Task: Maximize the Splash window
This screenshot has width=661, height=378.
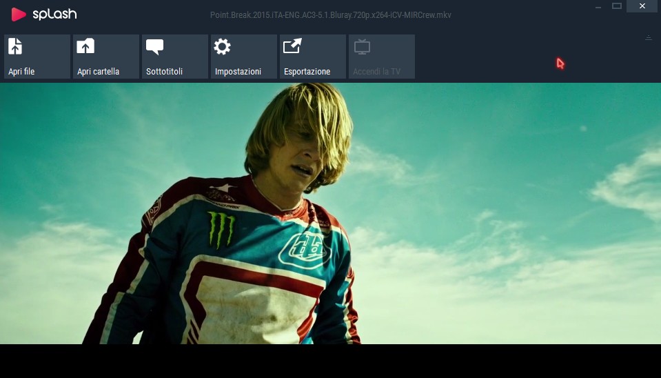Action: coord(617,6)
